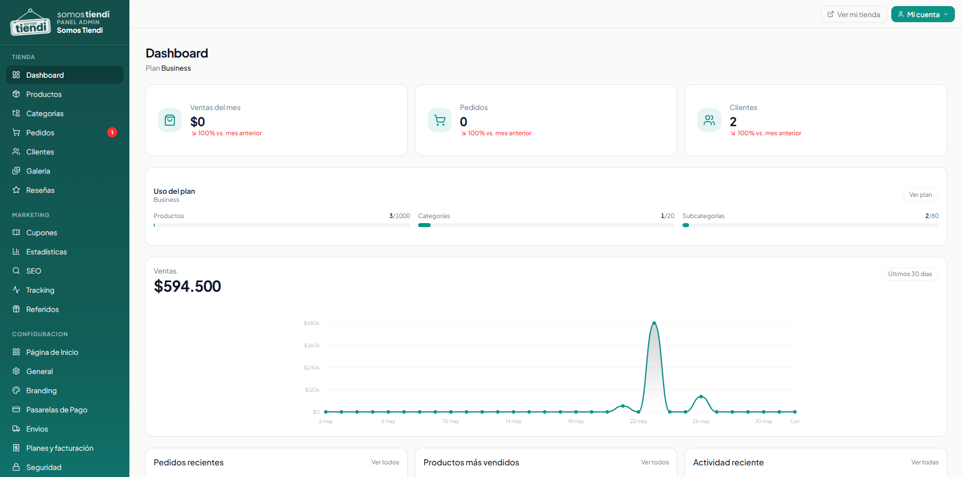Click the 2/80 Subcategorías usage value

click(932, 216)
